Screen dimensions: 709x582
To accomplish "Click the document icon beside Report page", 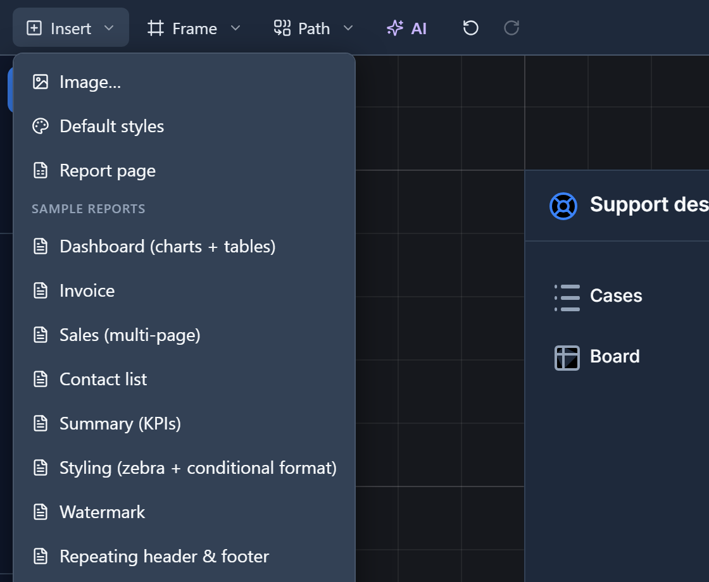I will point(41,170).
